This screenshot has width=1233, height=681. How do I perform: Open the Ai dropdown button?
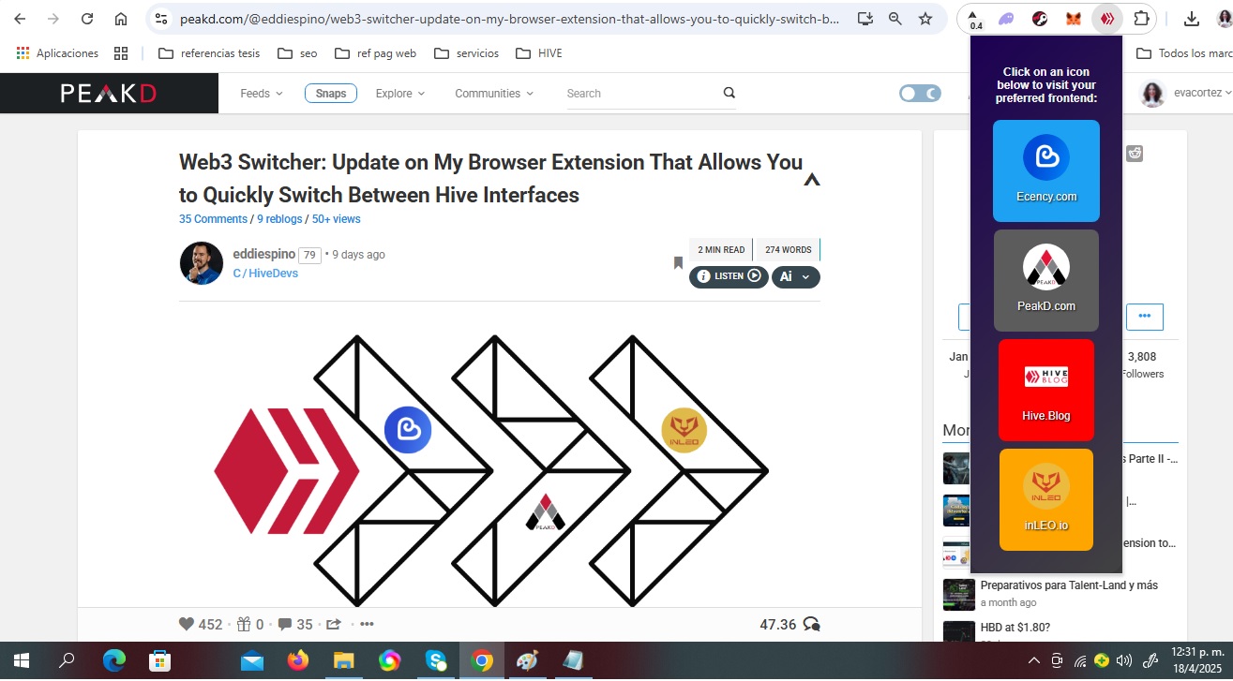tap(796, 276)
